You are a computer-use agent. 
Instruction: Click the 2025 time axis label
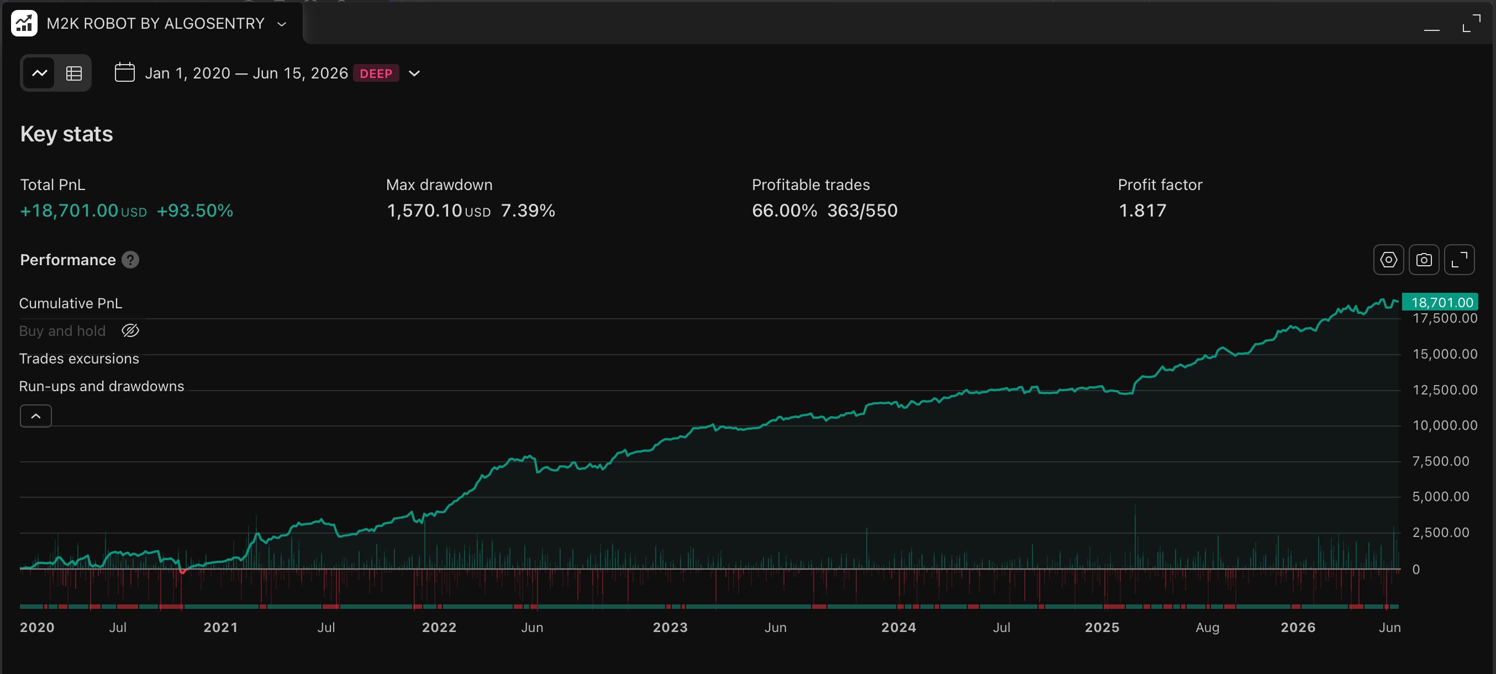point(1102,628)
